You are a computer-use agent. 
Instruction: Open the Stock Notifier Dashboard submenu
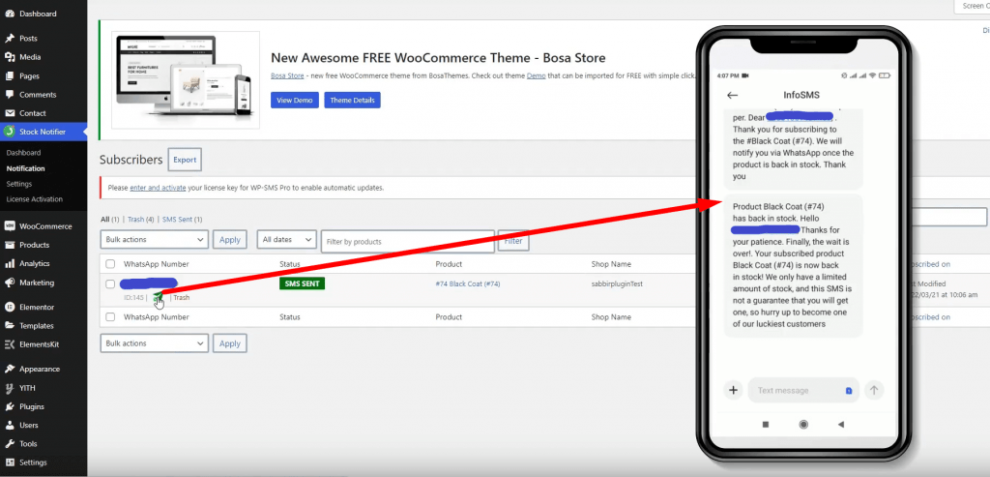23,153
